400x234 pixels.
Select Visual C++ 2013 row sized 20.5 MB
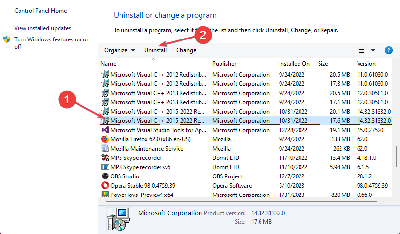point(245,93)
